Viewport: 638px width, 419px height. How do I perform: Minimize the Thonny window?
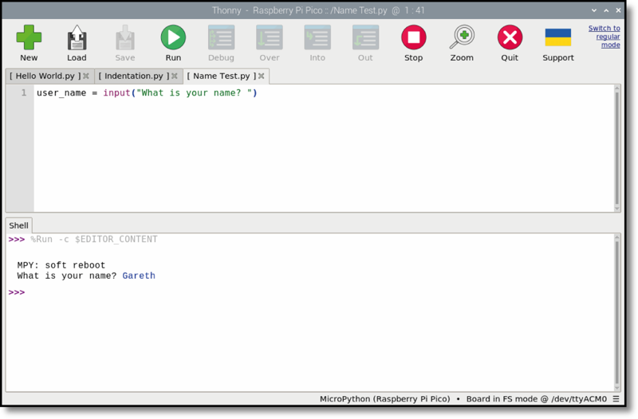(x=594, y=10)
